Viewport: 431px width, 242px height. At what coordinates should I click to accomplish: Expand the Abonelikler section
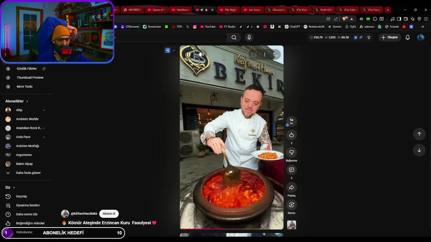pyautogui.click(x=16, y=101)
